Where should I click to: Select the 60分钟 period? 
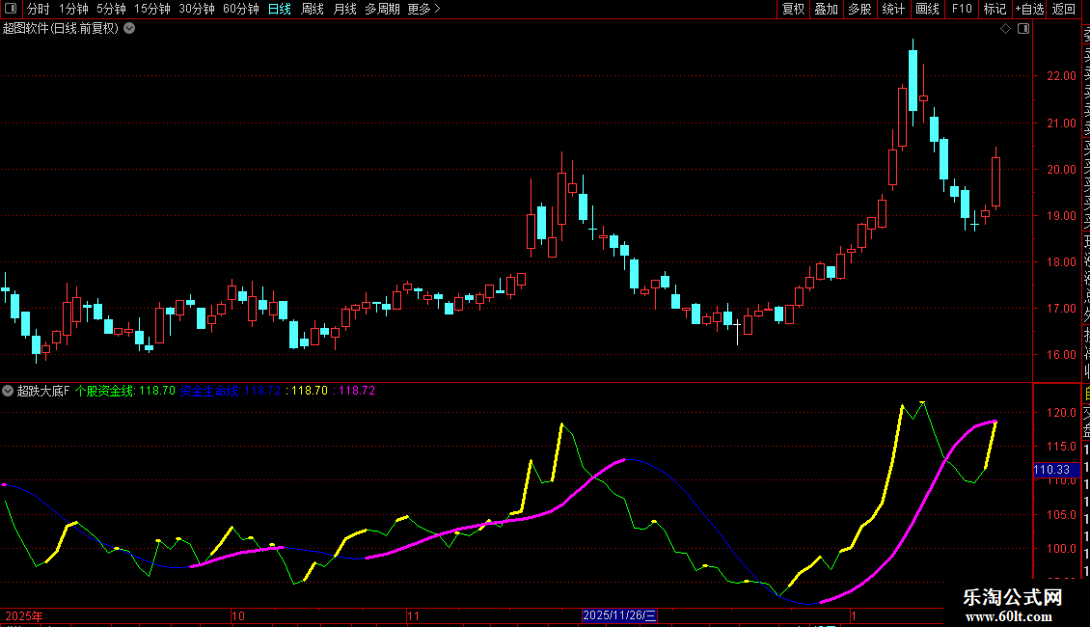point(240,9)
